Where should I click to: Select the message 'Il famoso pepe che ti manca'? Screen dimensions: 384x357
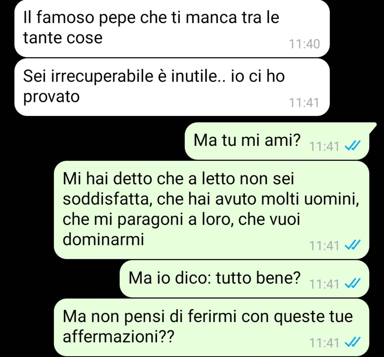[172, 28]
